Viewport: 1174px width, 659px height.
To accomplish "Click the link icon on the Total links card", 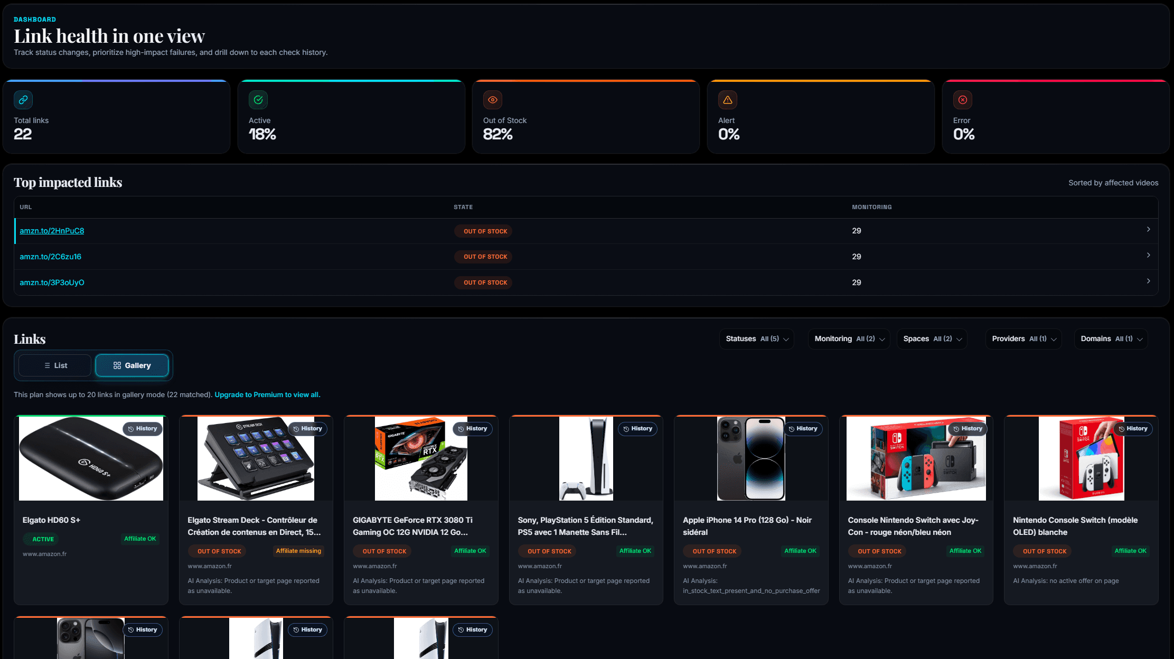I will click(23, 99).
